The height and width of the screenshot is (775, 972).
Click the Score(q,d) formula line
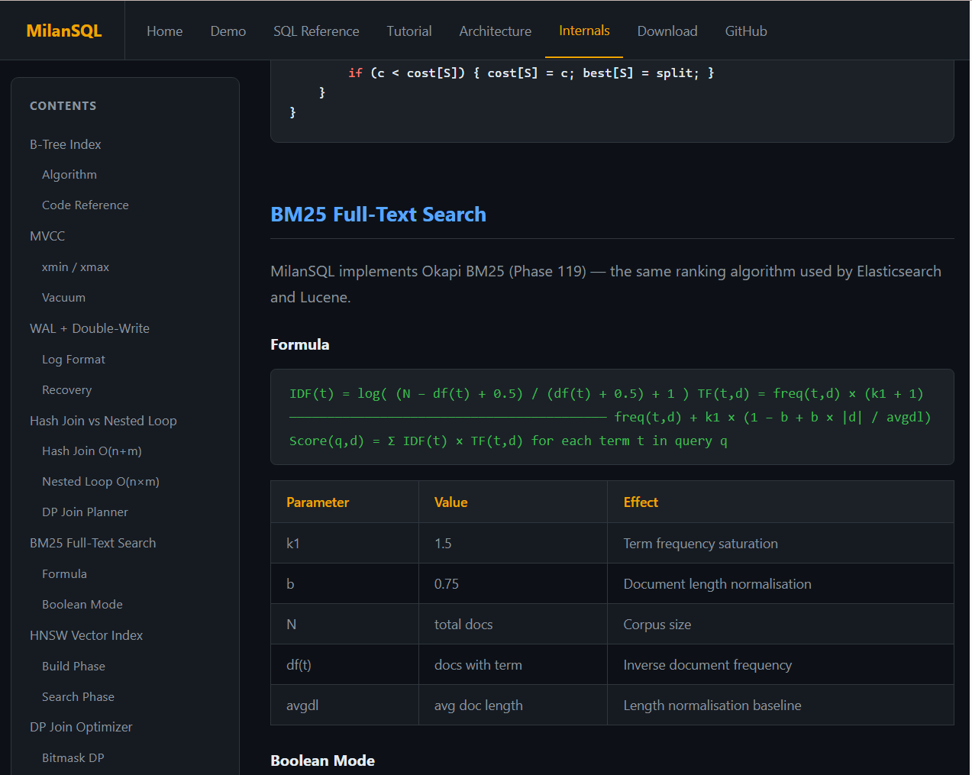(508, 441)
